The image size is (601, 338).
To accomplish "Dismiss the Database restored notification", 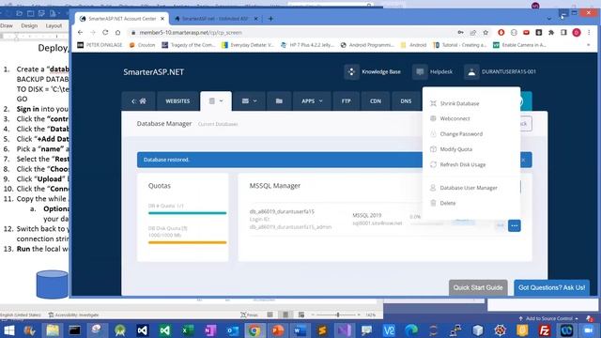I will [524, 160].
